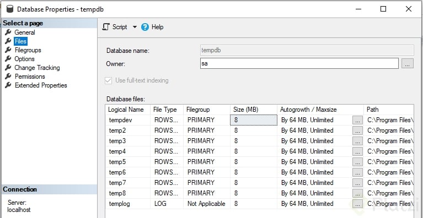Image resolution: width=423 pixels, height=218 pixels.
Task: Open the Filegroups page
Action: pos(28,50)
